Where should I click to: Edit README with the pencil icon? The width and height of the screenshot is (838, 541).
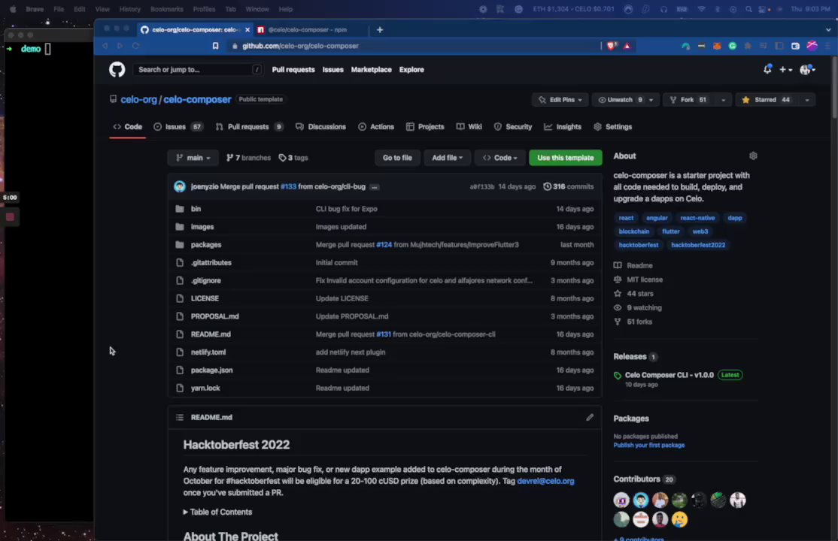[x=590, y=417]
